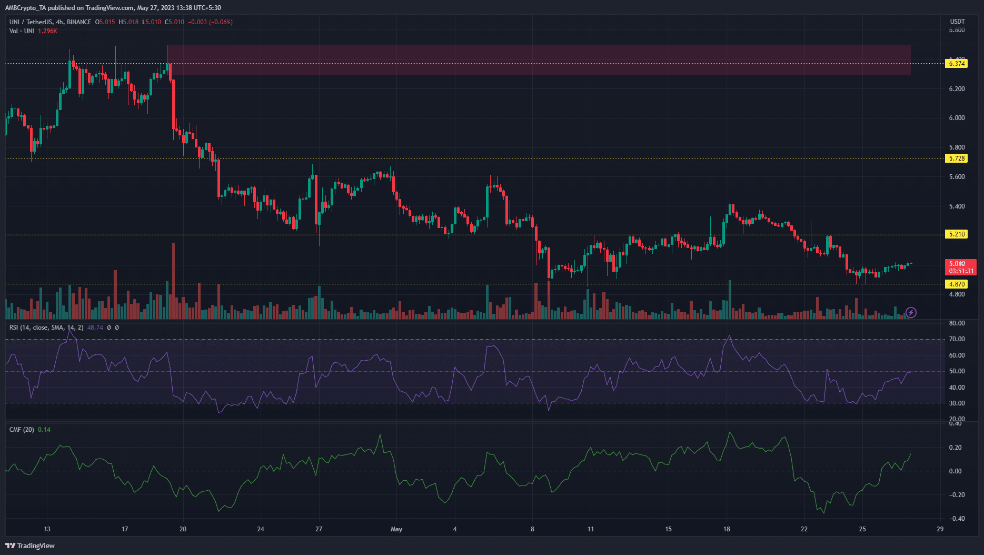Click the purple lightning bolt icon

tap(911, 313)
